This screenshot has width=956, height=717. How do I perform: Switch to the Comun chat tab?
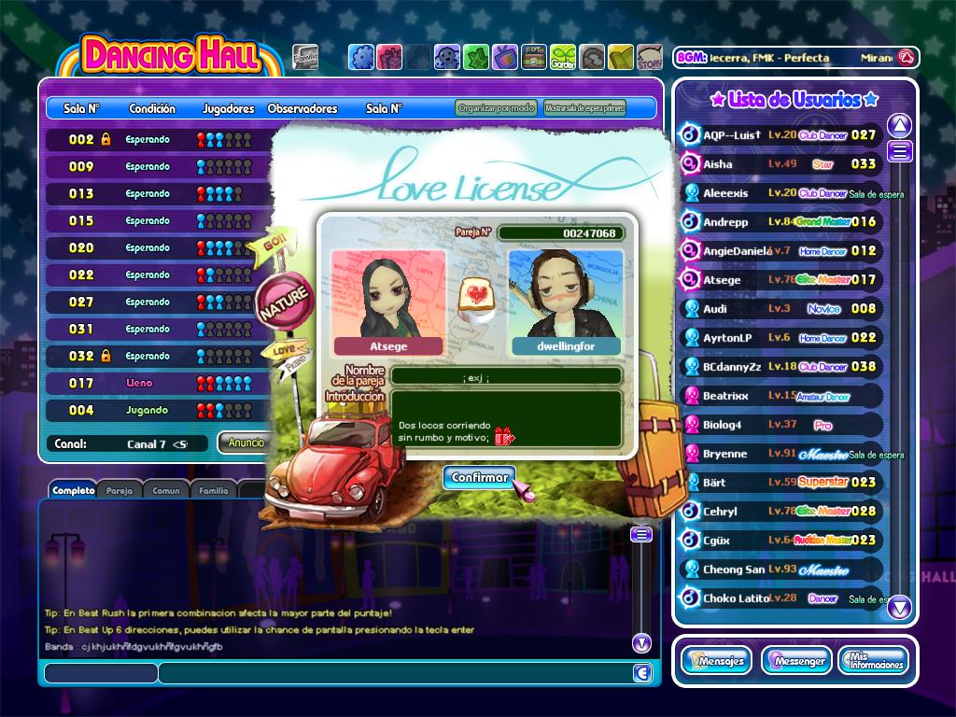166,490
